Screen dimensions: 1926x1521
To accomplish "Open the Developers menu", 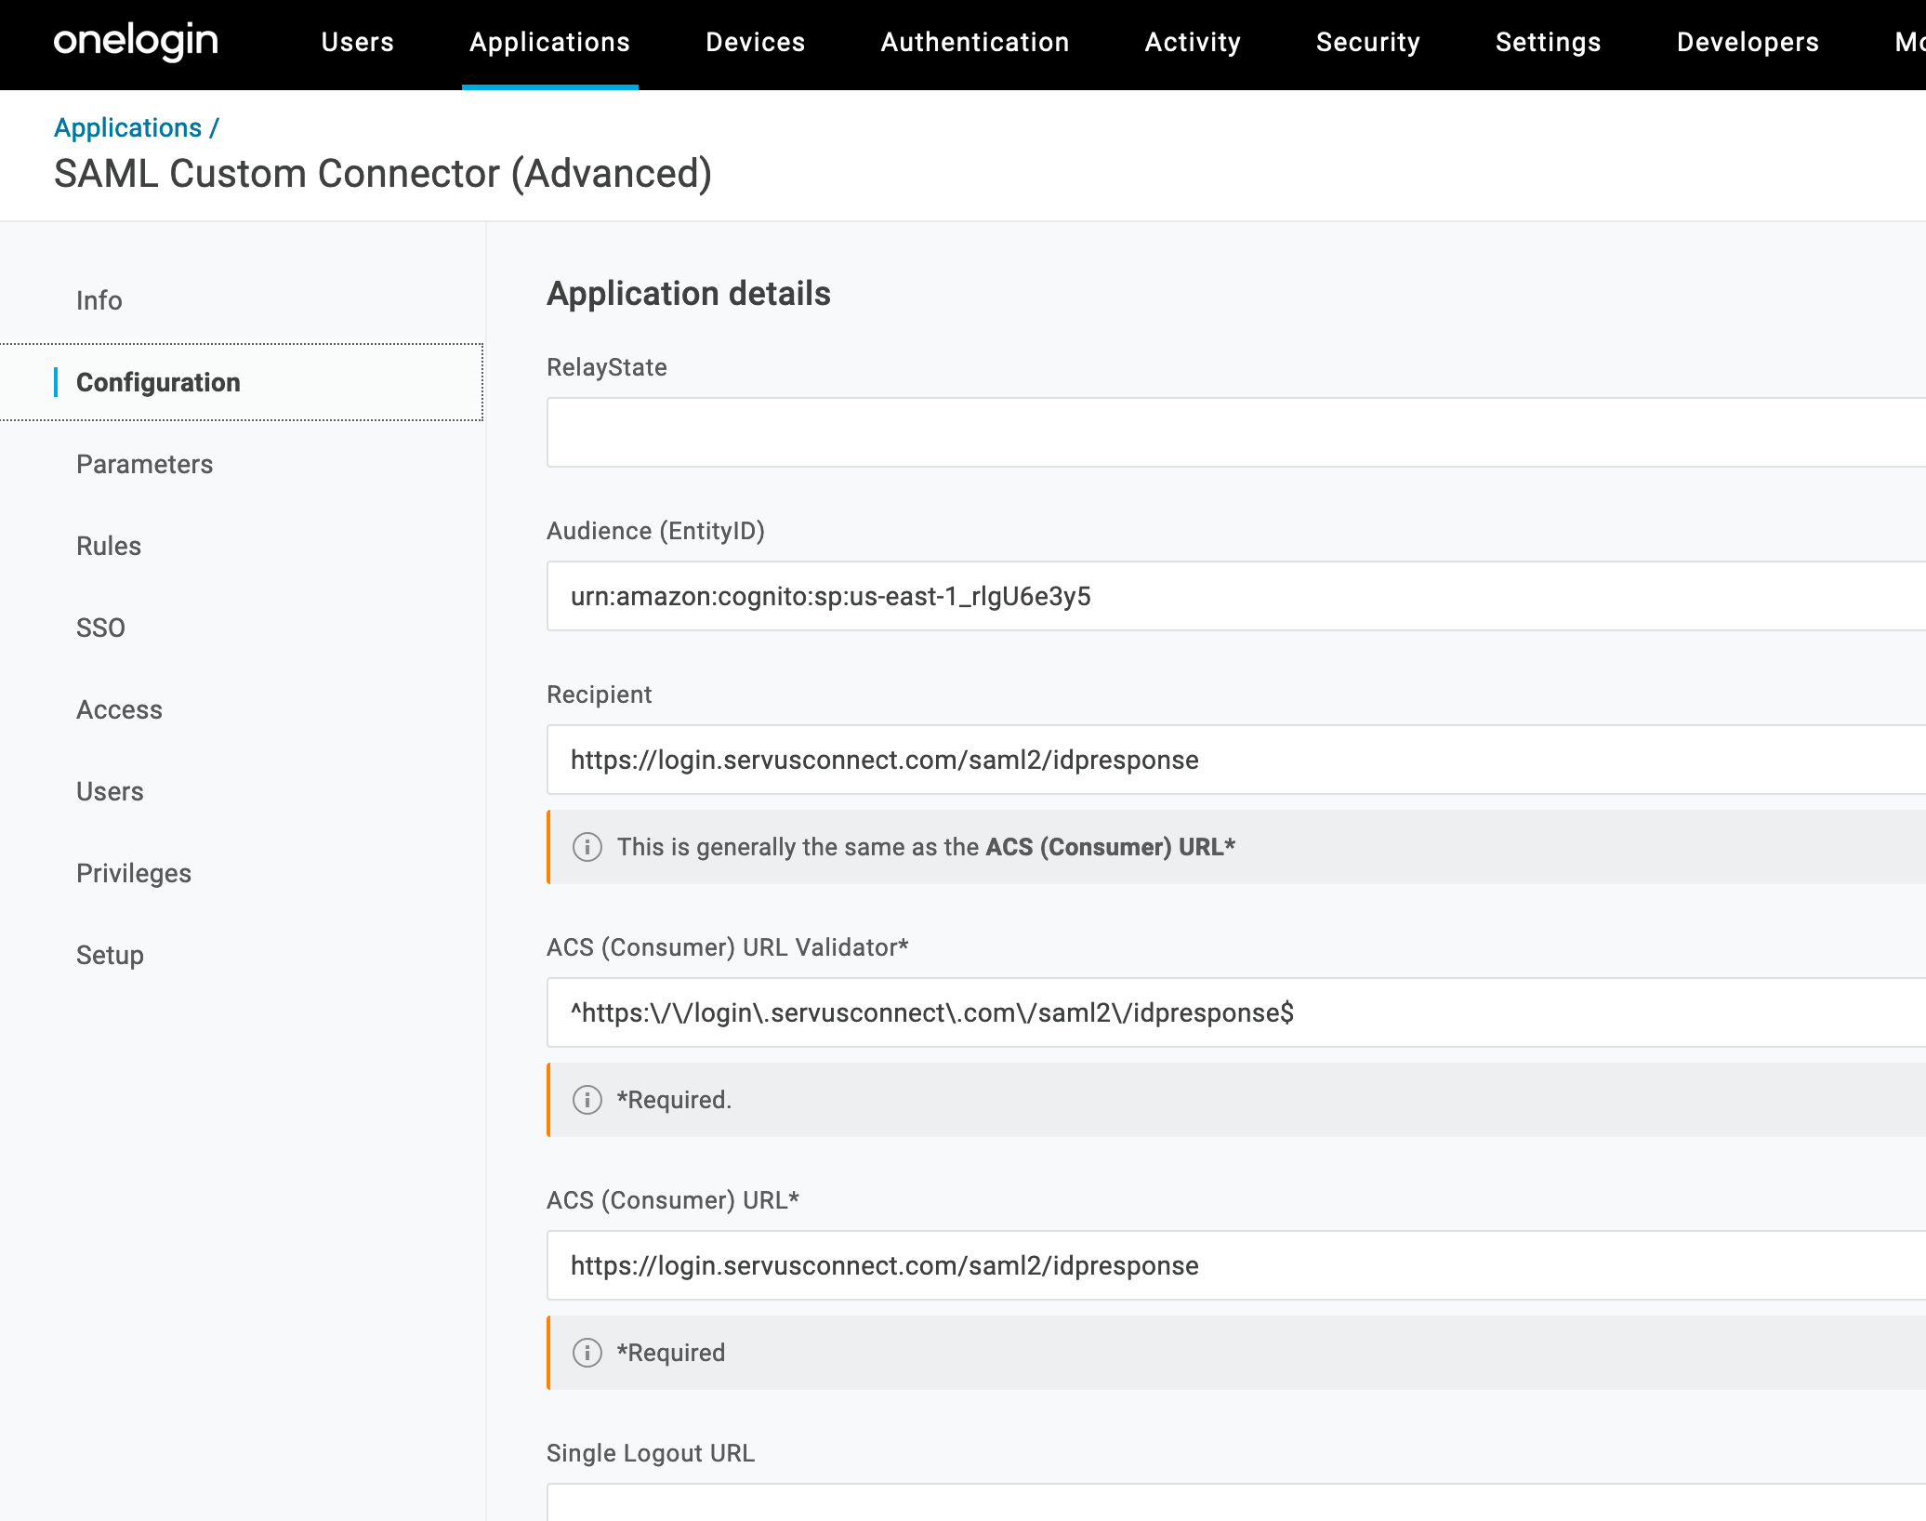I will [x=1747, y=42].
